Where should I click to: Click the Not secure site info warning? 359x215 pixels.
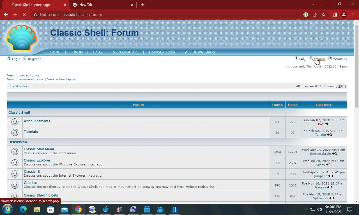click(46, 15)
